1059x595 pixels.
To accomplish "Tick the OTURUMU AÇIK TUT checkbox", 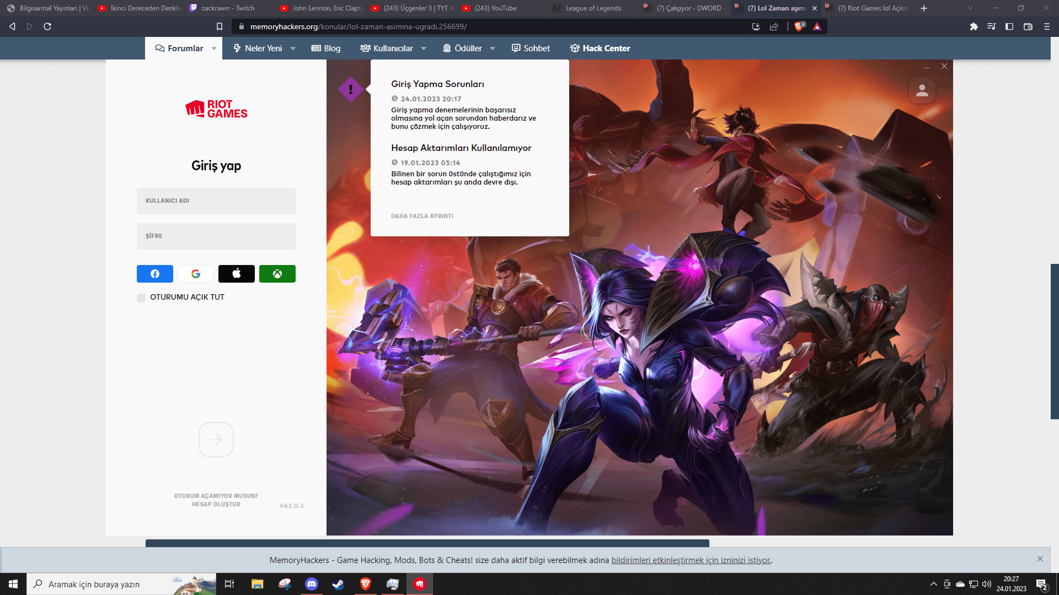I will click(x=141, y=297).
